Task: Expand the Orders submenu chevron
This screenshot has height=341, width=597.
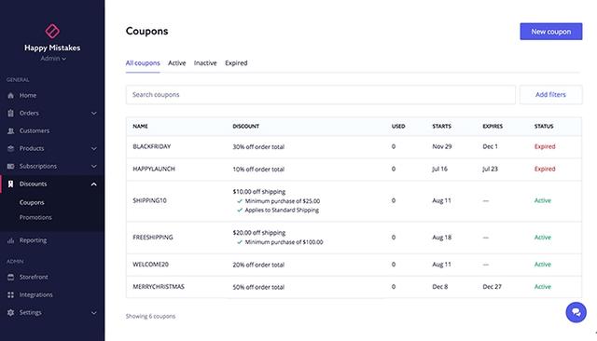Action: [93, 114]
